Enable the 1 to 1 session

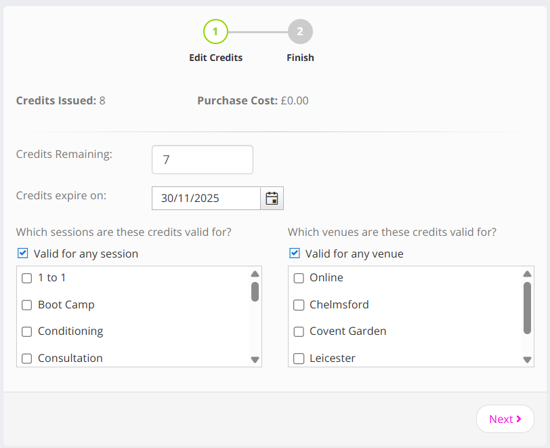pos(27,278)
